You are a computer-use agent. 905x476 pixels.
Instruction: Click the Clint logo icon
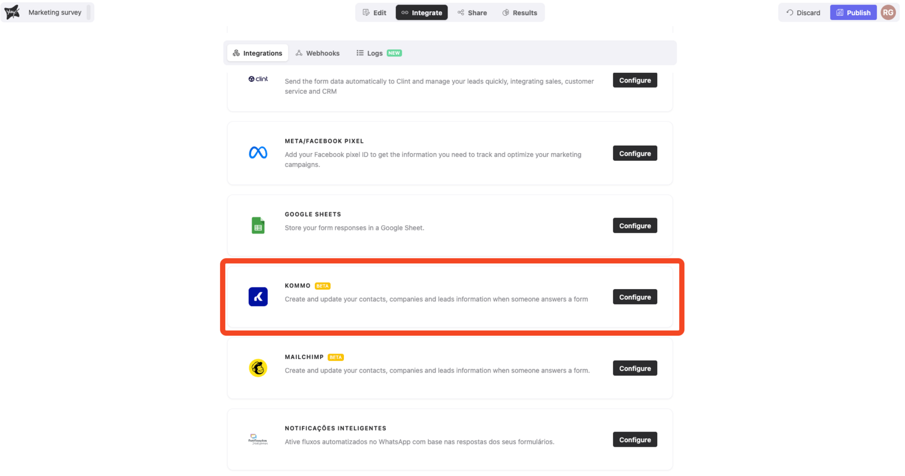point(258,79)
